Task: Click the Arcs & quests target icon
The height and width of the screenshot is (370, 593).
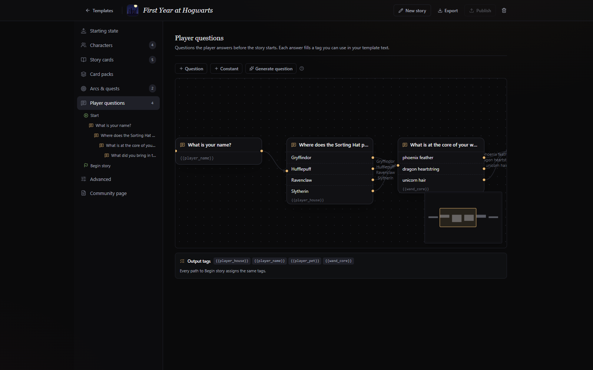Action: coord(83,88)
